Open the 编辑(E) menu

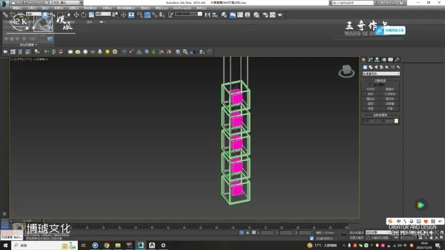[17, 8]
